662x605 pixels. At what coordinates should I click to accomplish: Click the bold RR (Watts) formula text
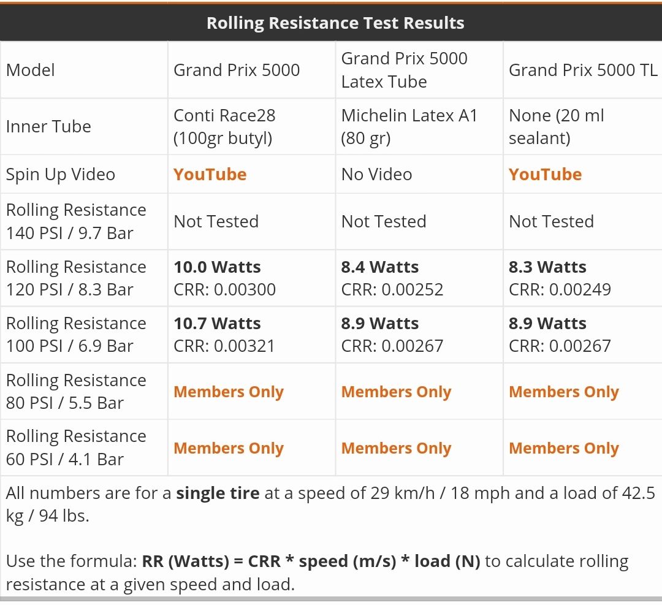311,561
